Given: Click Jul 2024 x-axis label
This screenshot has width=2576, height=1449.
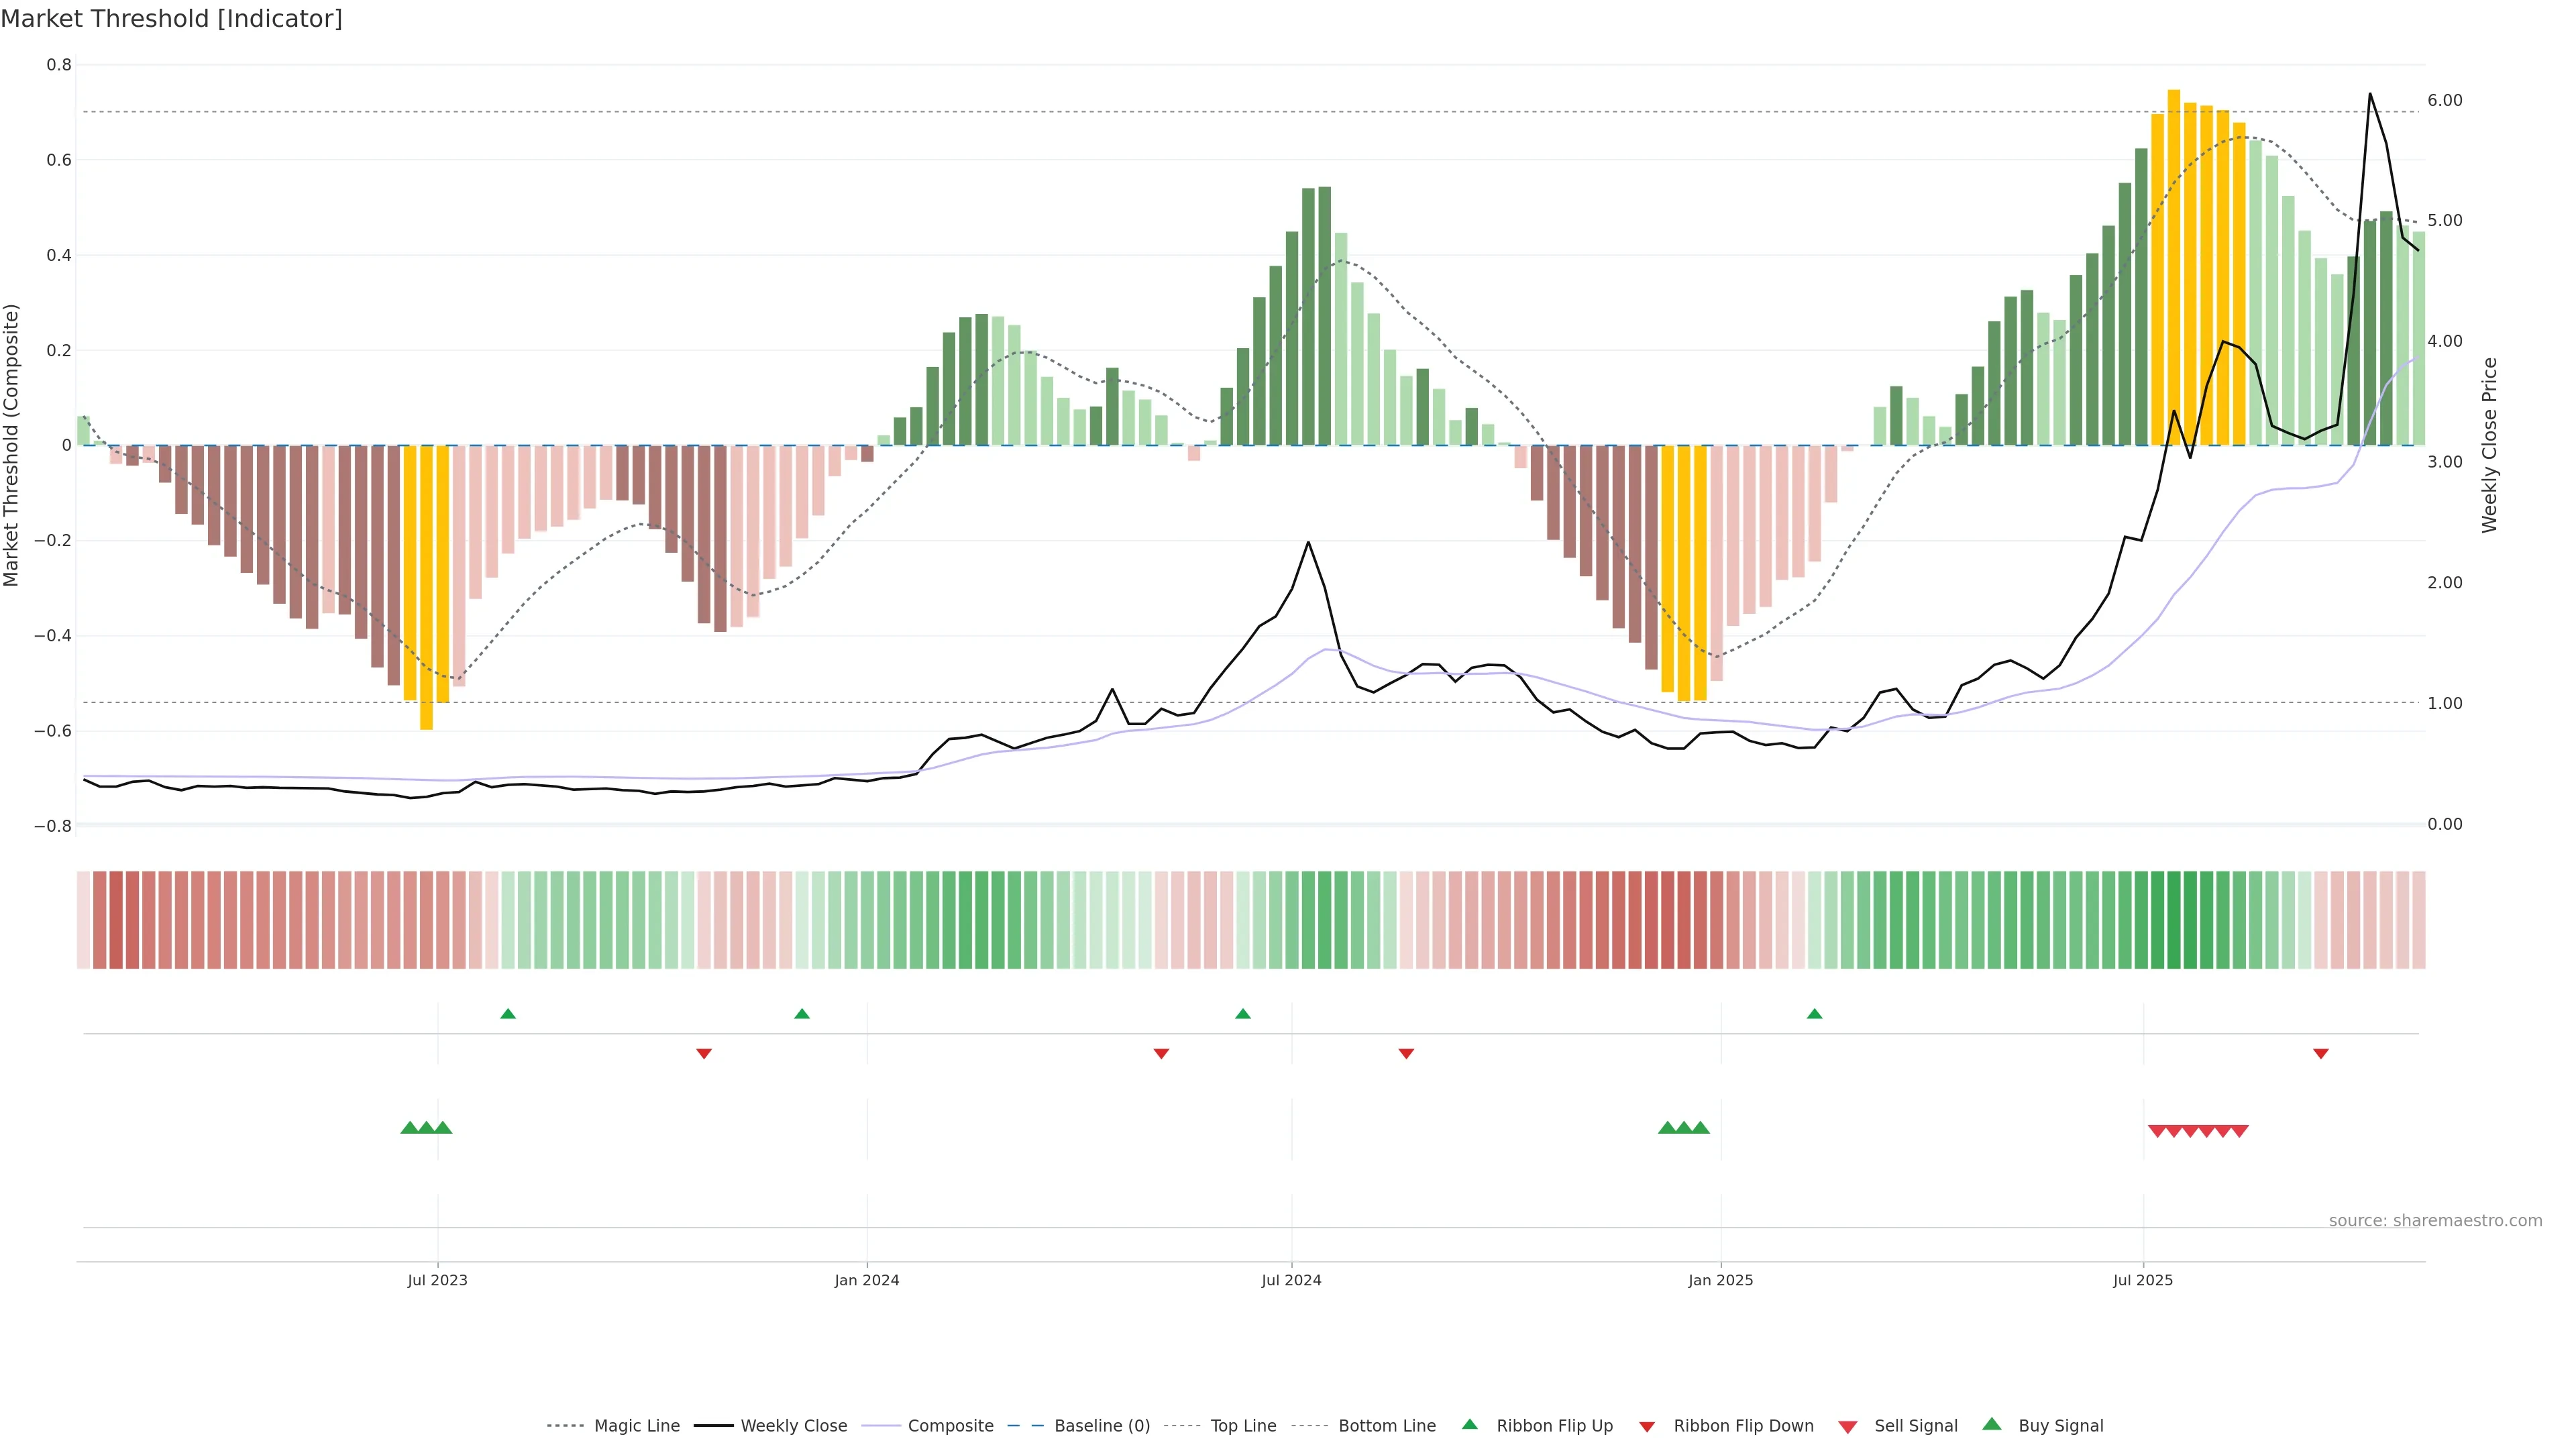Looking at the screenshot, I should pos(1290,1280).
